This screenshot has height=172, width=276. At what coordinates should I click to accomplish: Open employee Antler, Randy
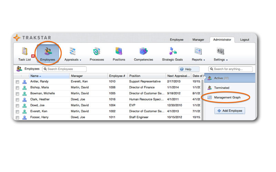click(x=39, y=82)
